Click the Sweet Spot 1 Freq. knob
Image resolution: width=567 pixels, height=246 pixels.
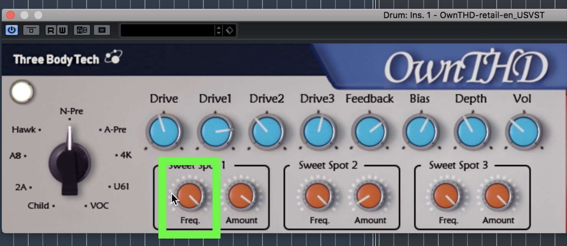(190, 195)
